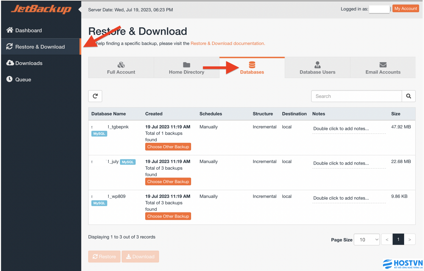Screen dimensions: 424x271
Task: Focus the Search input field
Action: tap(356, 96)
